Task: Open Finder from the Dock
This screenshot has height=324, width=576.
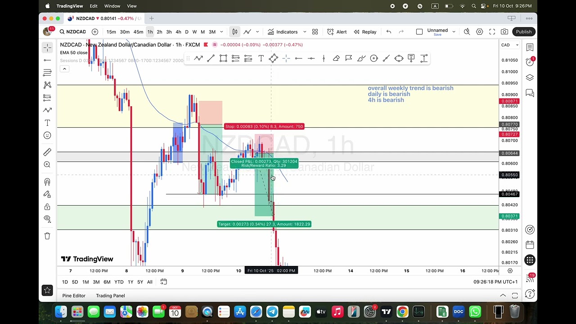Action: [x=61, y=312]
